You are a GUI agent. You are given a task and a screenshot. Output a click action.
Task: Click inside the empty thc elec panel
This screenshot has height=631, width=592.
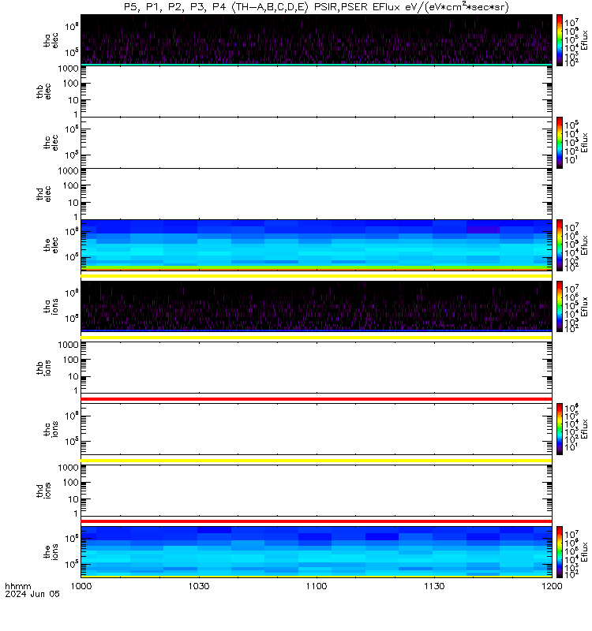317,143
